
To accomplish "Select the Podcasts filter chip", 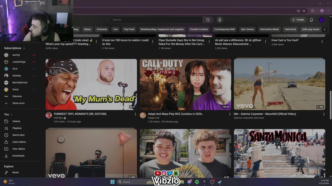I will 102,29.
